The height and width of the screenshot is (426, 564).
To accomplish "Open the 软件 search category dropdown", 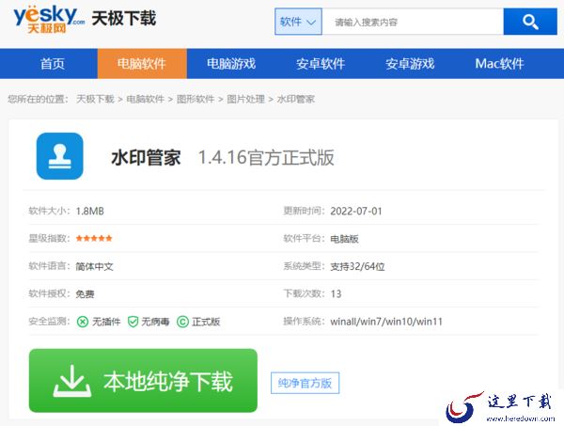I will click(298, 22).
